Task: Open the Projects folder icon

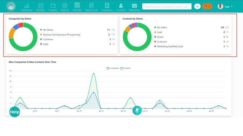Action: coord(53,6)
